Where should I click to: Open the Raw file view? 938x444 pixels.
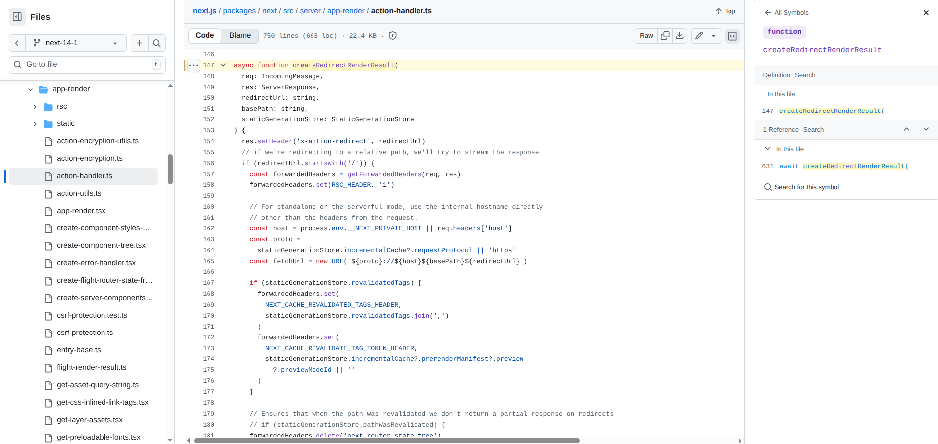[x=646, y=36]
